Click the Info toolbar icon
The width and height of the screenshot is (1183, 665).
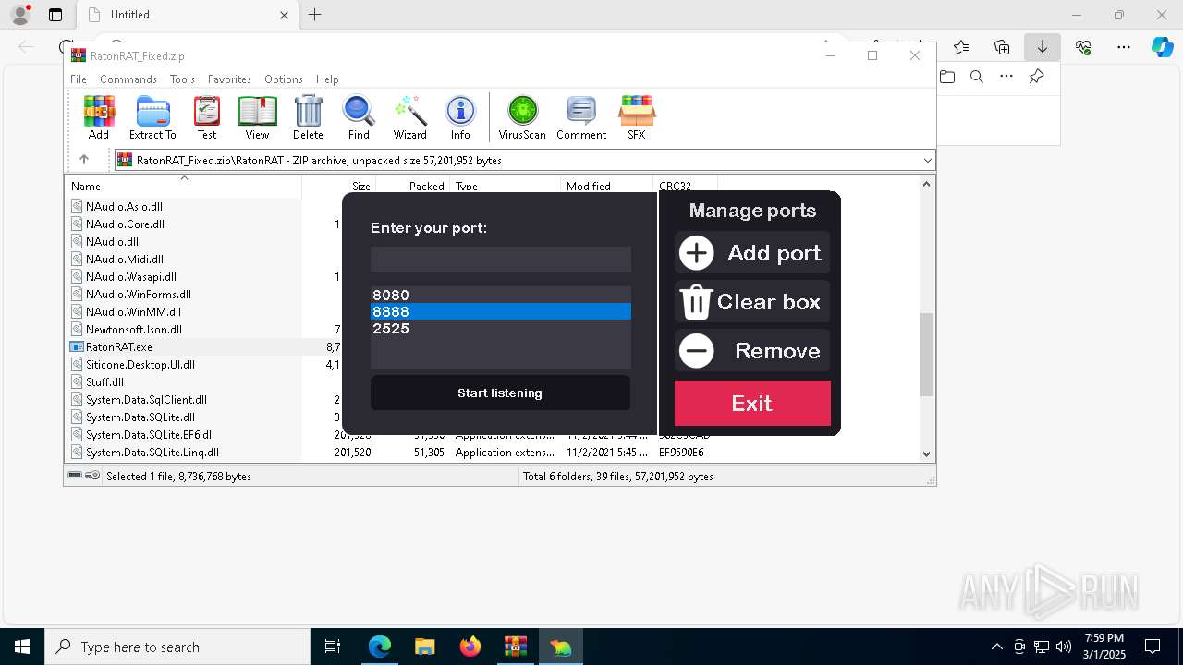tap(460, 117)
